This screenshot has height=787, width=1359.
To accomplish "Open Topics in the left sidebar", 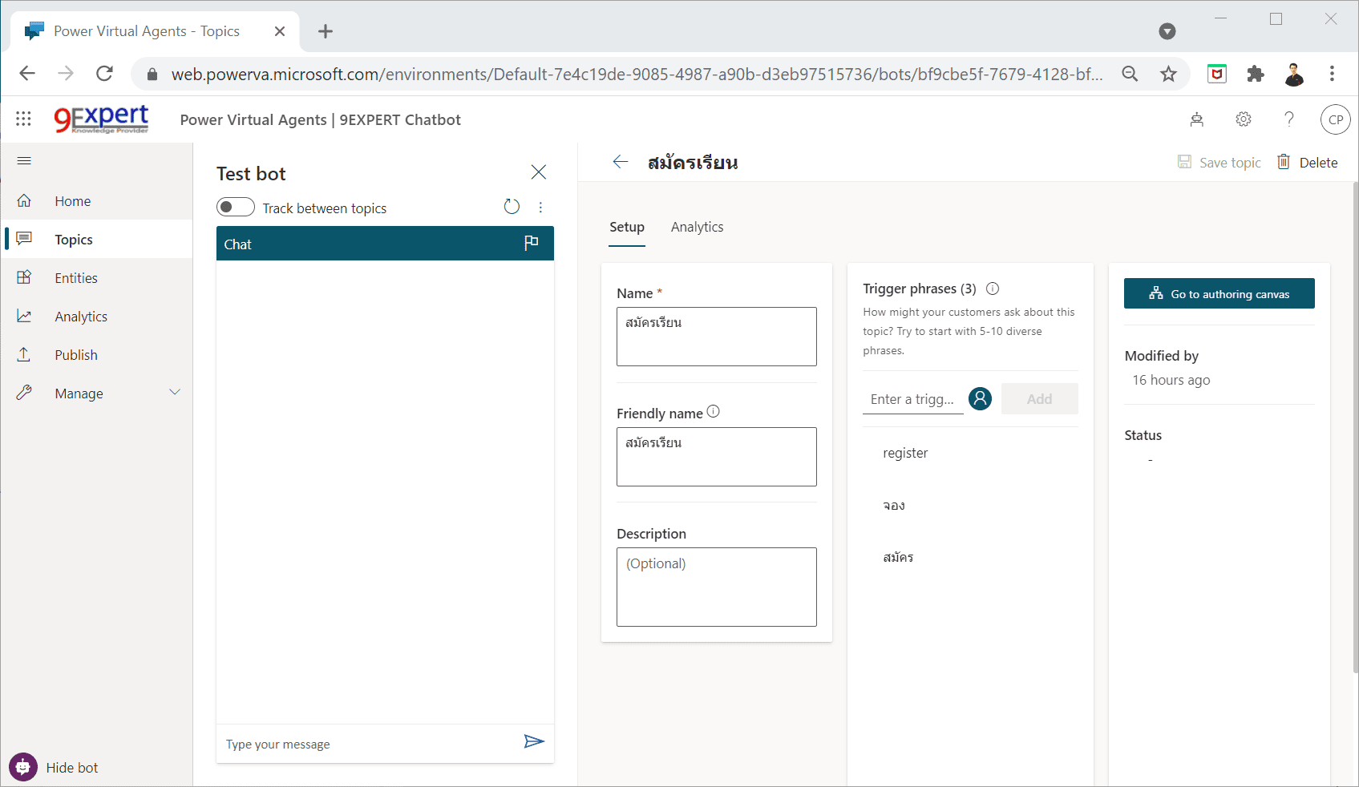I will coord(73,239).
